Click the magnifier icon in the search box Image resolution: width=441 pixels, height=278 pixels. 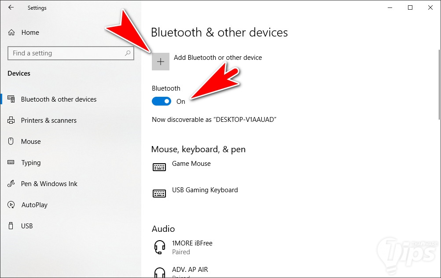tap(128, 53)
